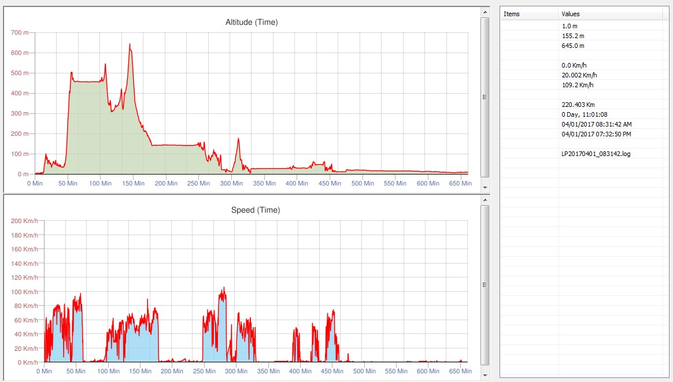Click the Speed chart vertical scrollbar thumb
This screenshot has height=382, width=673.
(485, 284)
